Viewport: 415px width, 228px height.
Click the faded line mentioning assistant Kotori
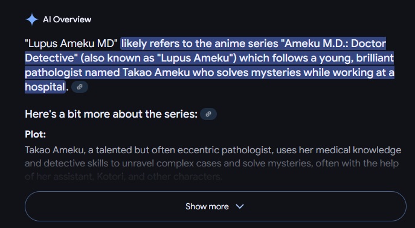pos(124,177)
